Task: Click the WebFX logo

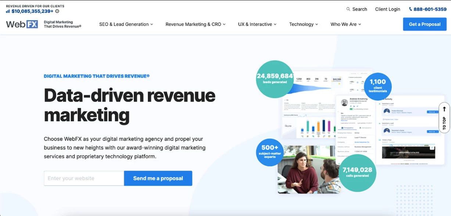Action: coord(22,24)
